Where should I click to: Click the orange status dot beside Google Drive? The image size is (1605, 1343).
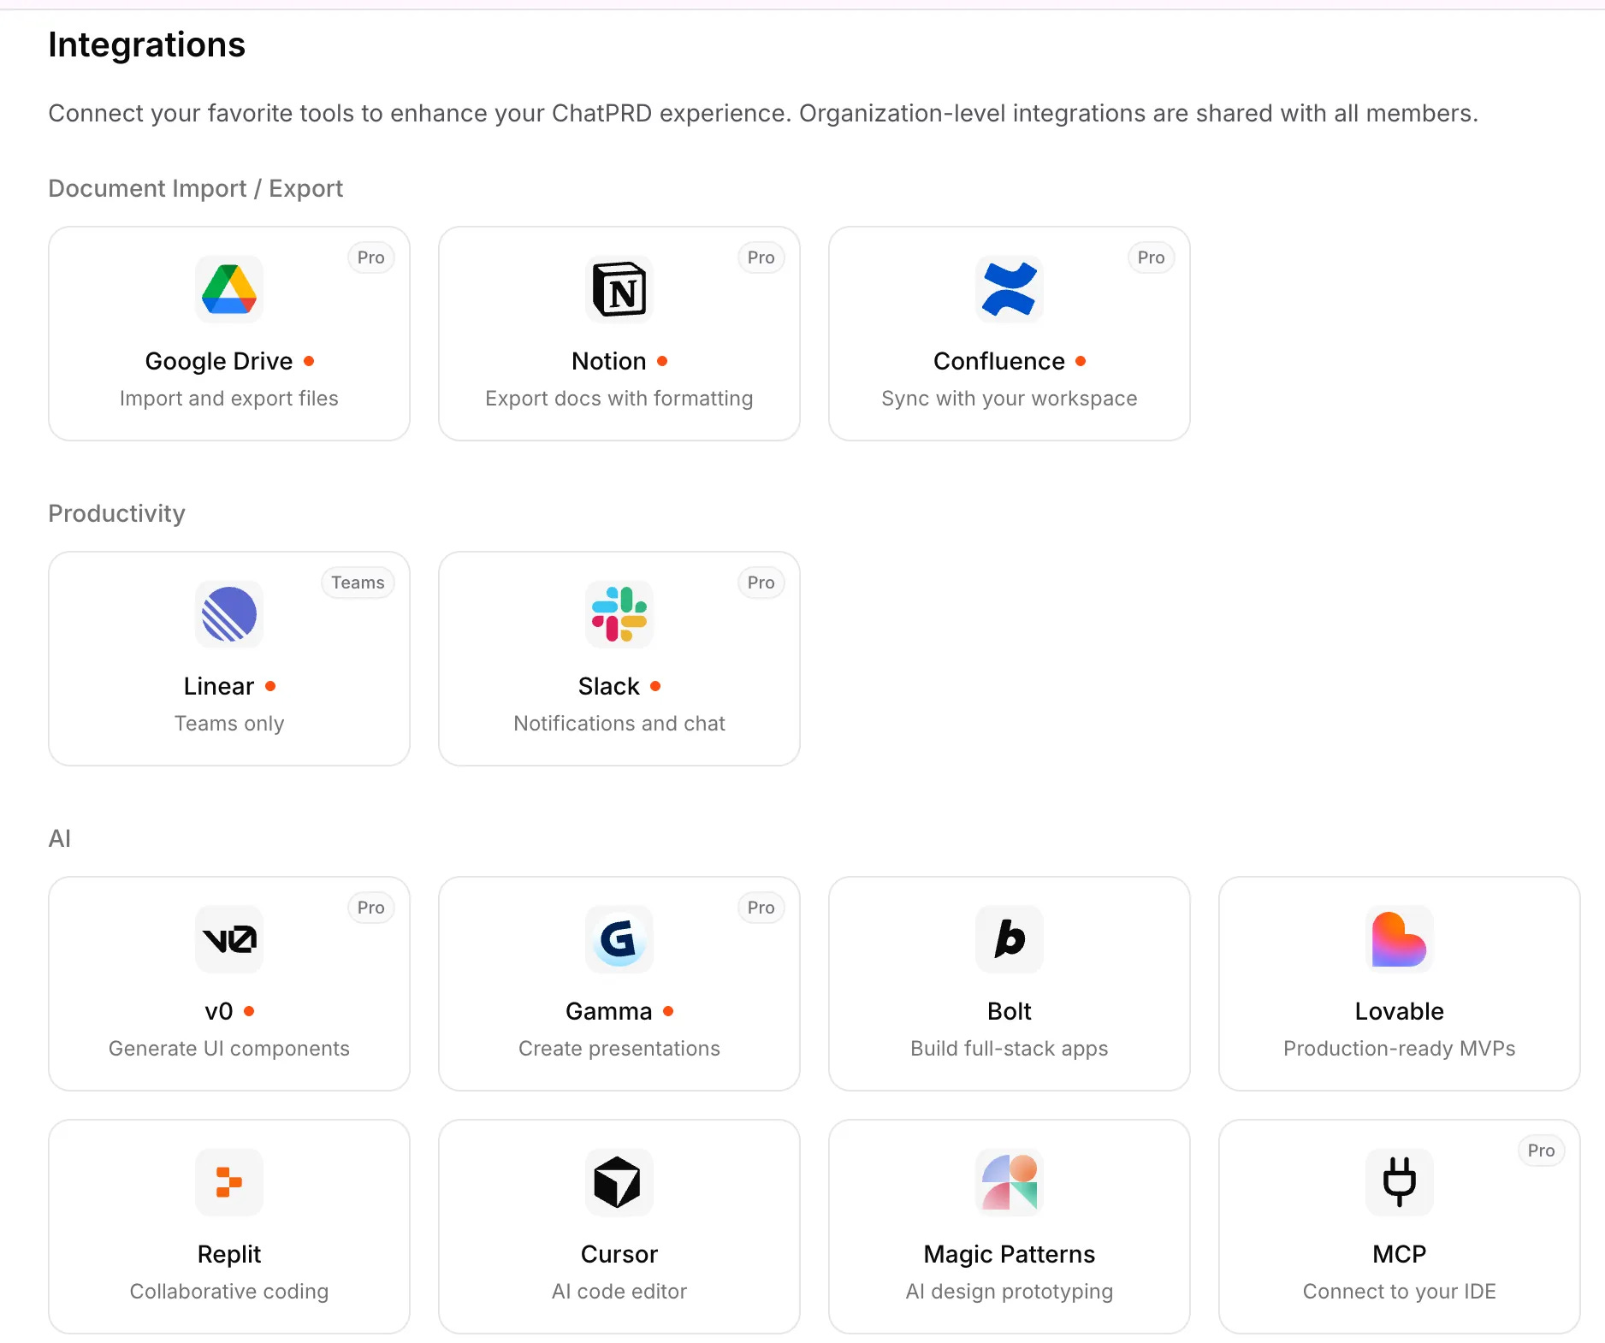pyautogui.click(x=309, y=361)
